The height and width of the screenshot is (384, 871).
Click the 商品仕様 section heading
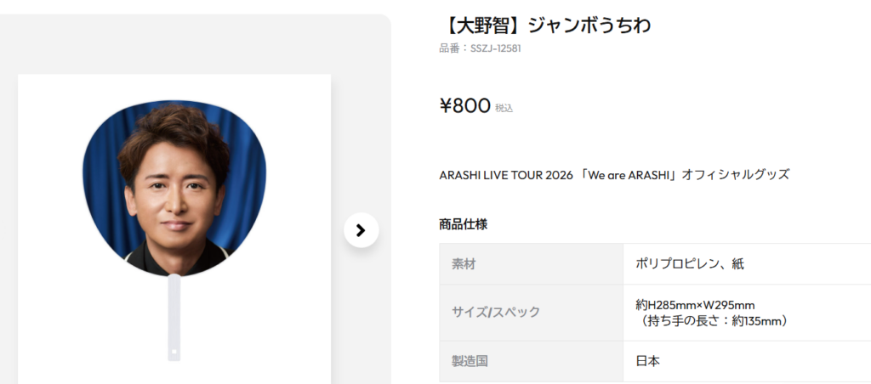(x=463, y=224)
